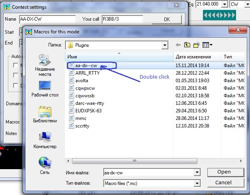Expand the file name dropdown

tap(196, 172)
